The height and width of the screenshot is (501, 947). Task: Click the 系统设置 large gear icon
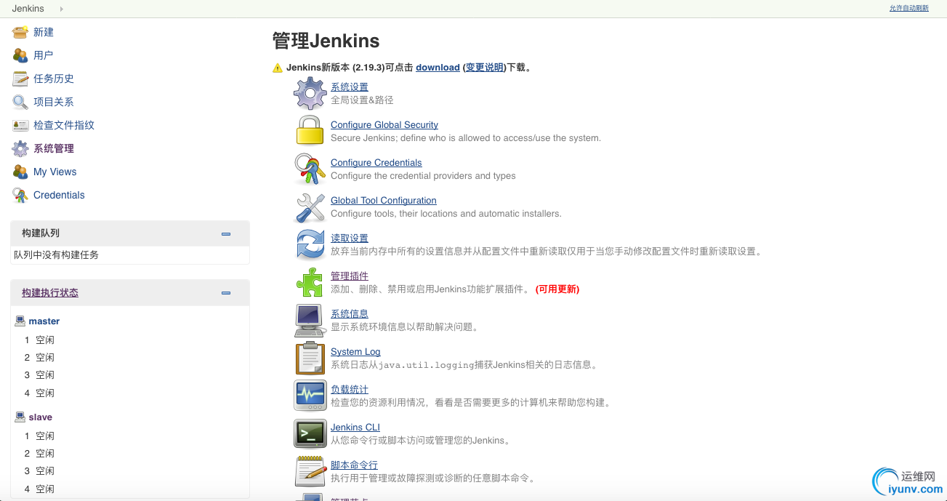click(x=310, y=93)
